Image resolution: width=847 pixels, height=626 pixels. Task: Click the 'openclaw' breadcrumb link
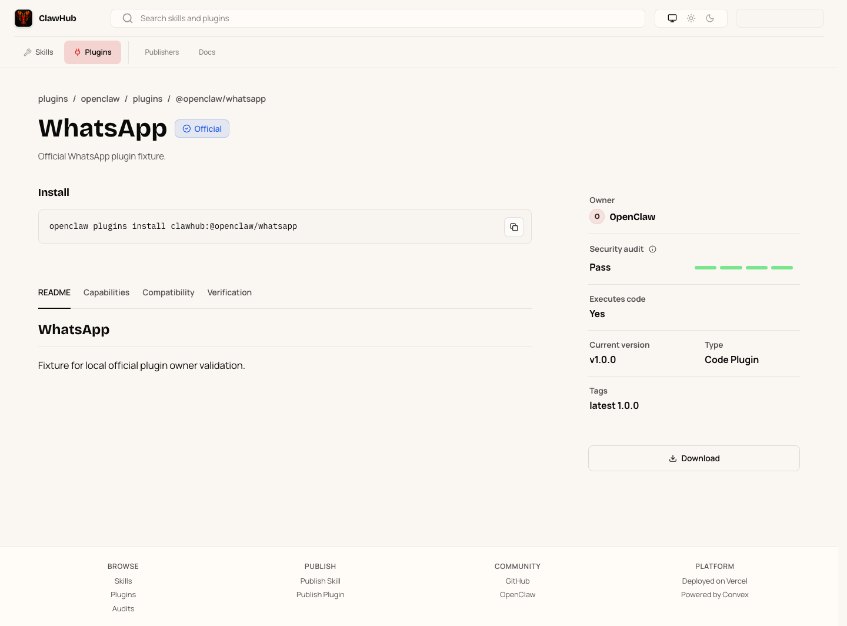coord(100,99)
